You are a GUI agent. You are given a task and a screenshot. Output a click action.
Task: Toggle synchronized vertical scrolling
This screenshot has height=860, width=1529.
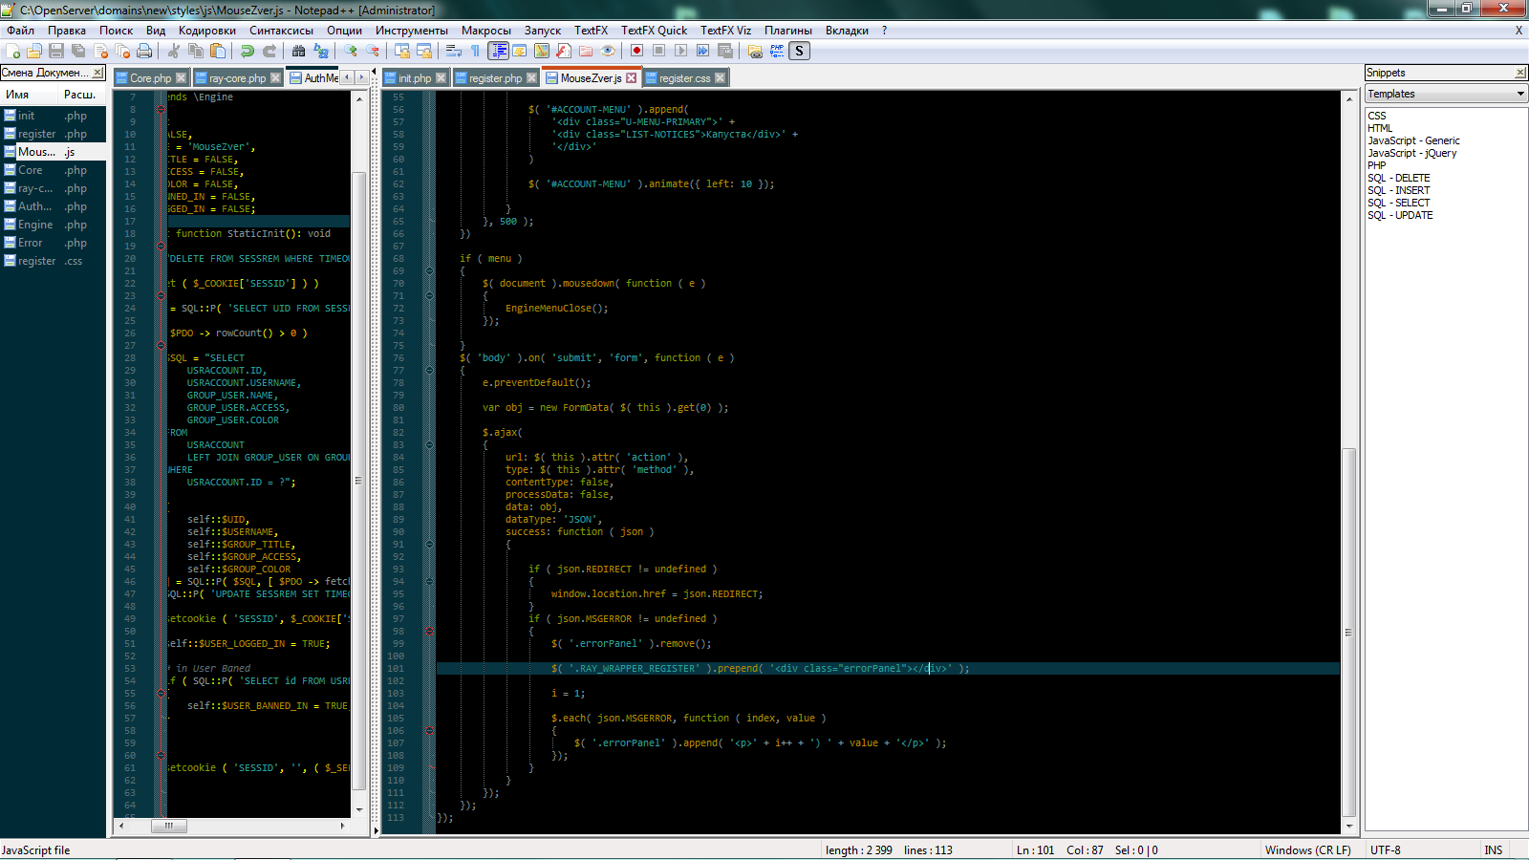[402, 51]
